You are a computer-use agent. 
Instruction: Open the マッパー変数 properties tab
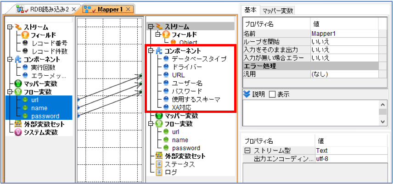(278, 11)
